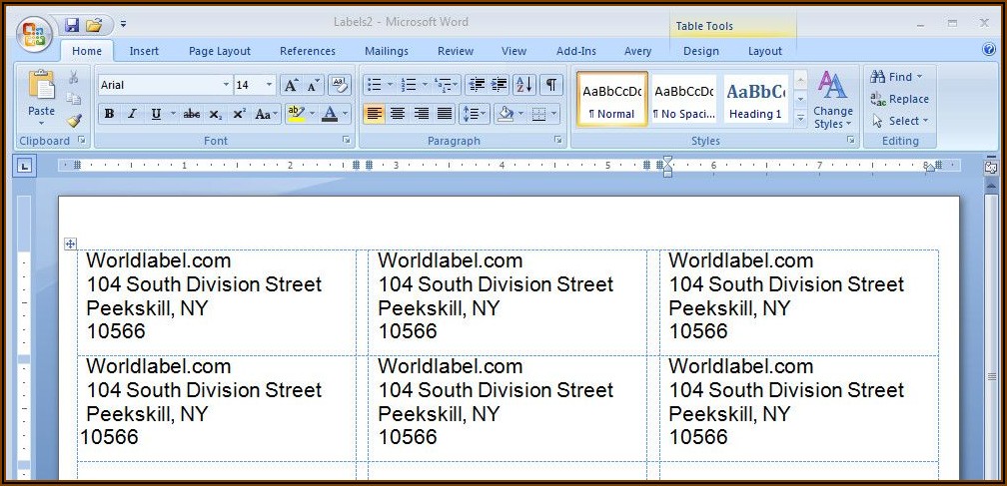This screenshot has width=1007, height=486.
Task: Toggle show paragraph marks
Action: (550, 86)
